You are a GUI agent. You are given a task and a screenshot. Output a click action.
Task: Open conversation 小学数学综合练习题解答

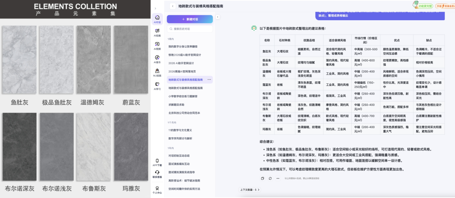tap(183, 96)
